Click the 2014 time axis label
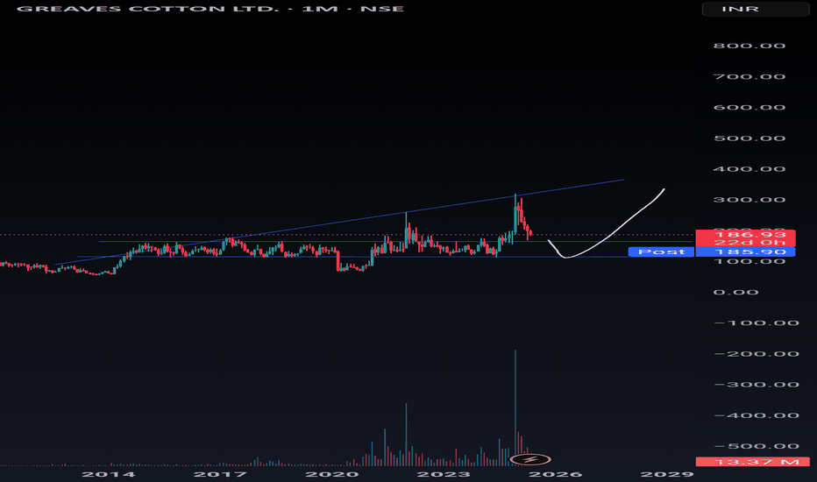Image resolution: width=817 pixels, height=482 pixels. click(109, 474)
